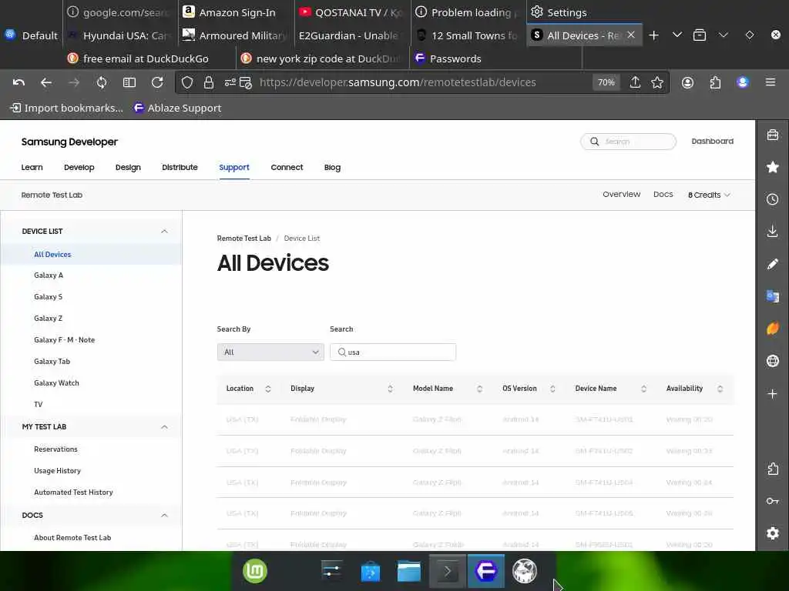789x591 pixels.
Task: Open the side panel bookmarks star icon
Action: [x=773, y=167]
